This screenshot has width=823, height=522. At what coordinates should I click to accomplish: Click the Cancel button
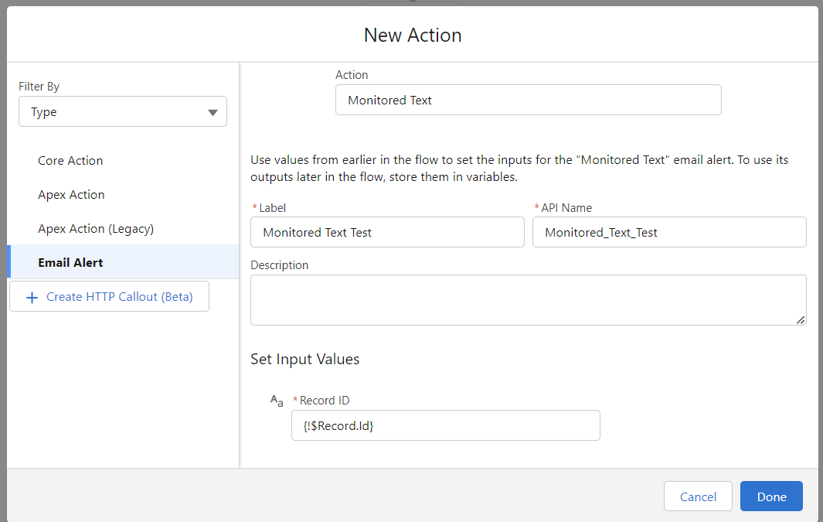[x=698, y=496]
